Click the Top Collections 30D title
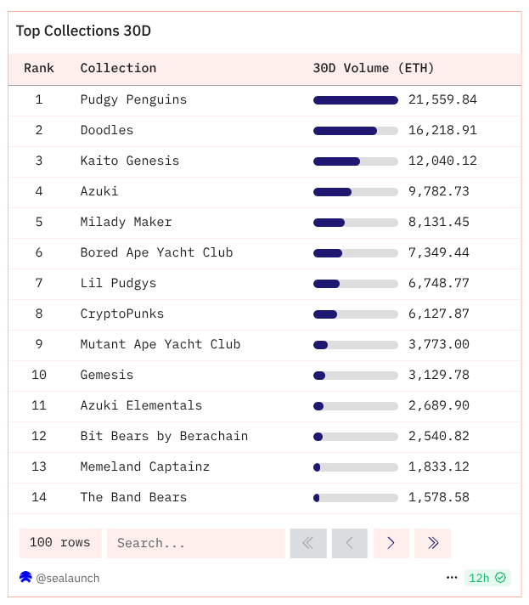The height and width of the screenshot is (605, 529). [83, 31]
